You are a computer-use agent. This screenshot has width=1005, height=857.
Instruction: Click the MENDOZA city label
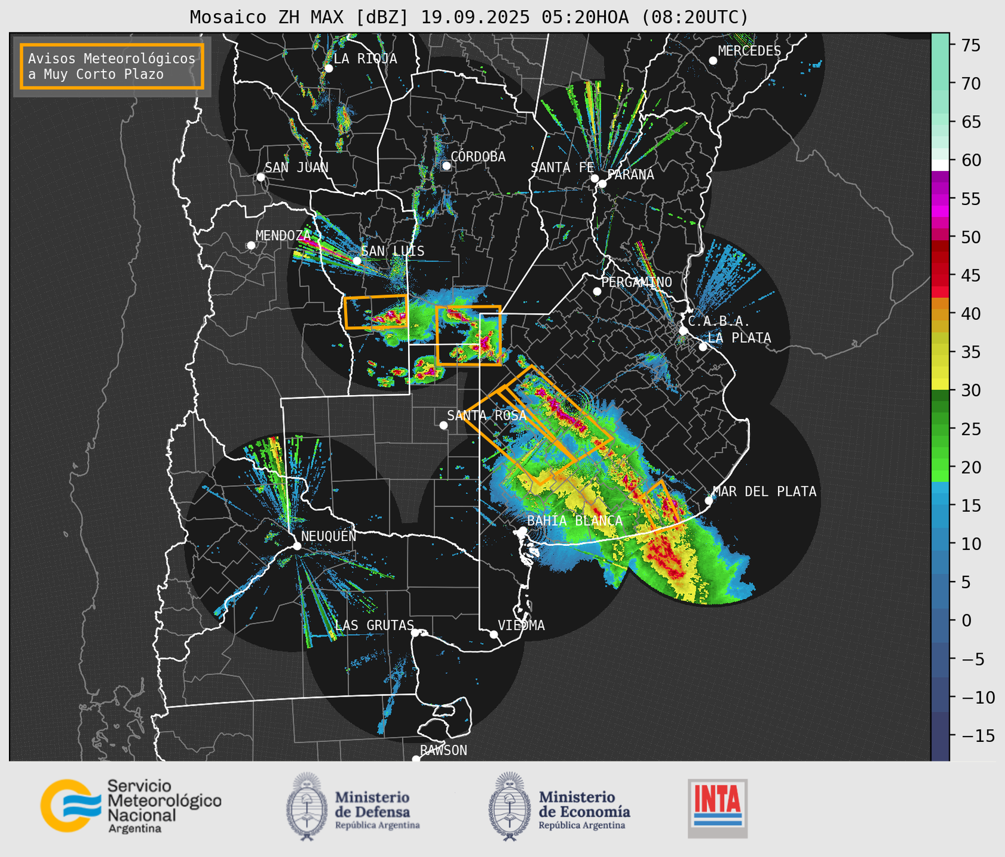pyautogui.click(x=283, y=236)
